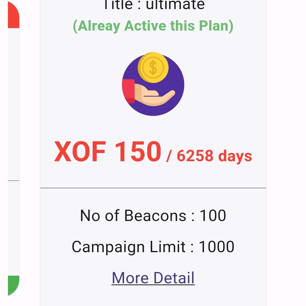Click the 'Alreay Active this Plan' status text
The width and height of the screenshot is (306, 306).
click(153, 26)
